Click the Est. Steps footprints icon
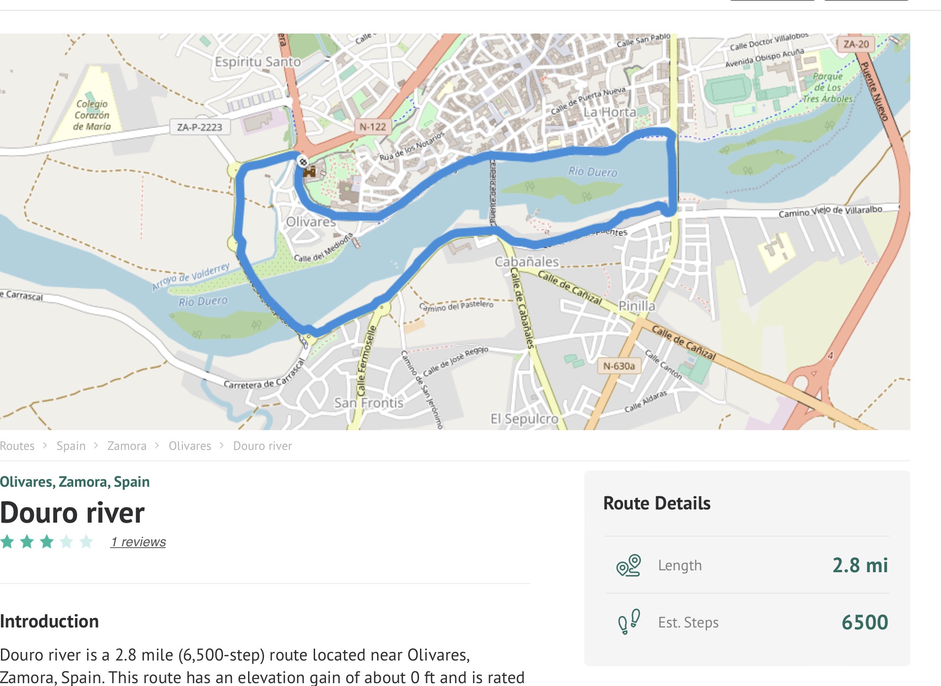 628,622
